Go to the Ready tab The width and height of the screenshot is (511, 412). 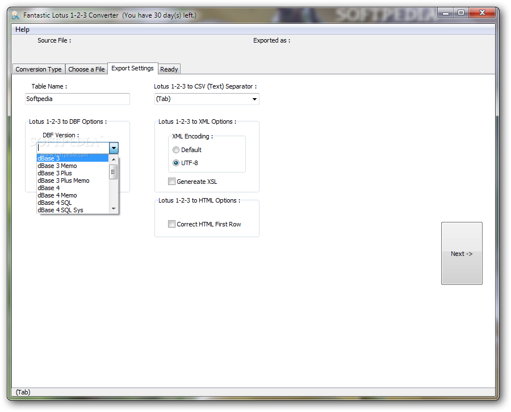pyautogui.click(x=169, y=69)
